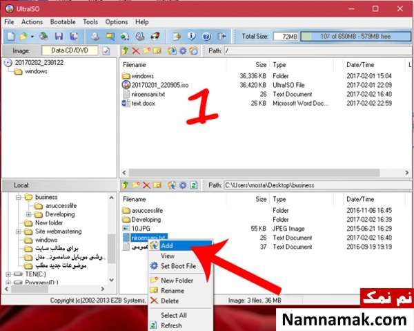The height and width of the screenshot is (331, 414).
Task: Click the Extract icon in Image toolbar
Action: tap(172, 50)
